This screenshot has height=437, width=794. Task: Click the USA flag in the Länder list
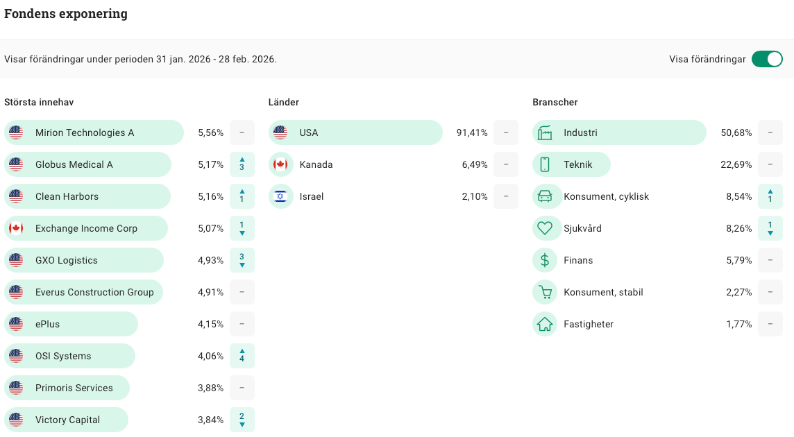tap(280, 132)
